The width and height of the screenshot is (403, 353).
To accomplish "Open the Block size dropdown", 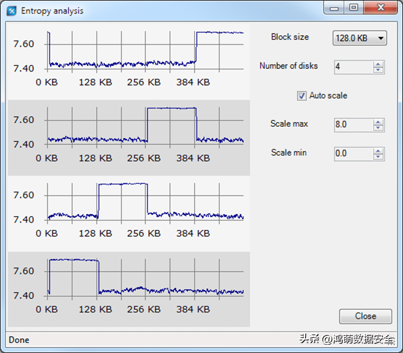I will (x=360, y=38).
